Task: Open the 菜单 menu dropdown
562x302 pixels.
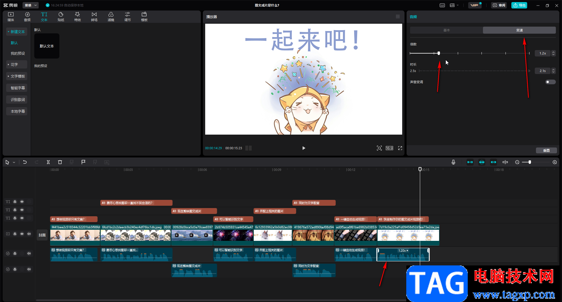Action: (30, 5)
